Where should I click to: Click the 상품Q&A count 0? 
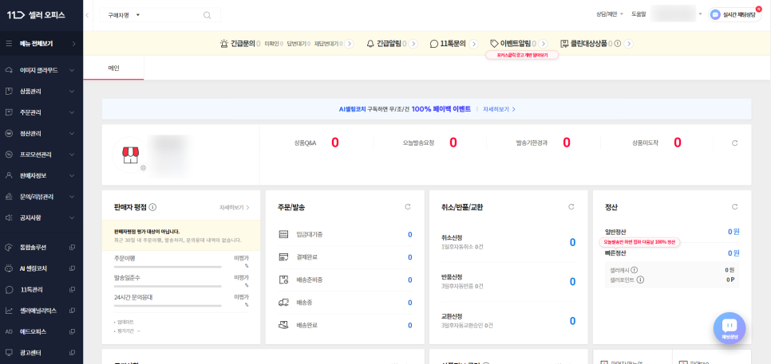[x=335, y=143]
